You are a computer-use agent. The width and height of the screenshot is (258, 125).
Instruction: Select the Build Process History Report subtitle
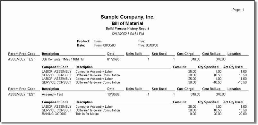point(127,29)
